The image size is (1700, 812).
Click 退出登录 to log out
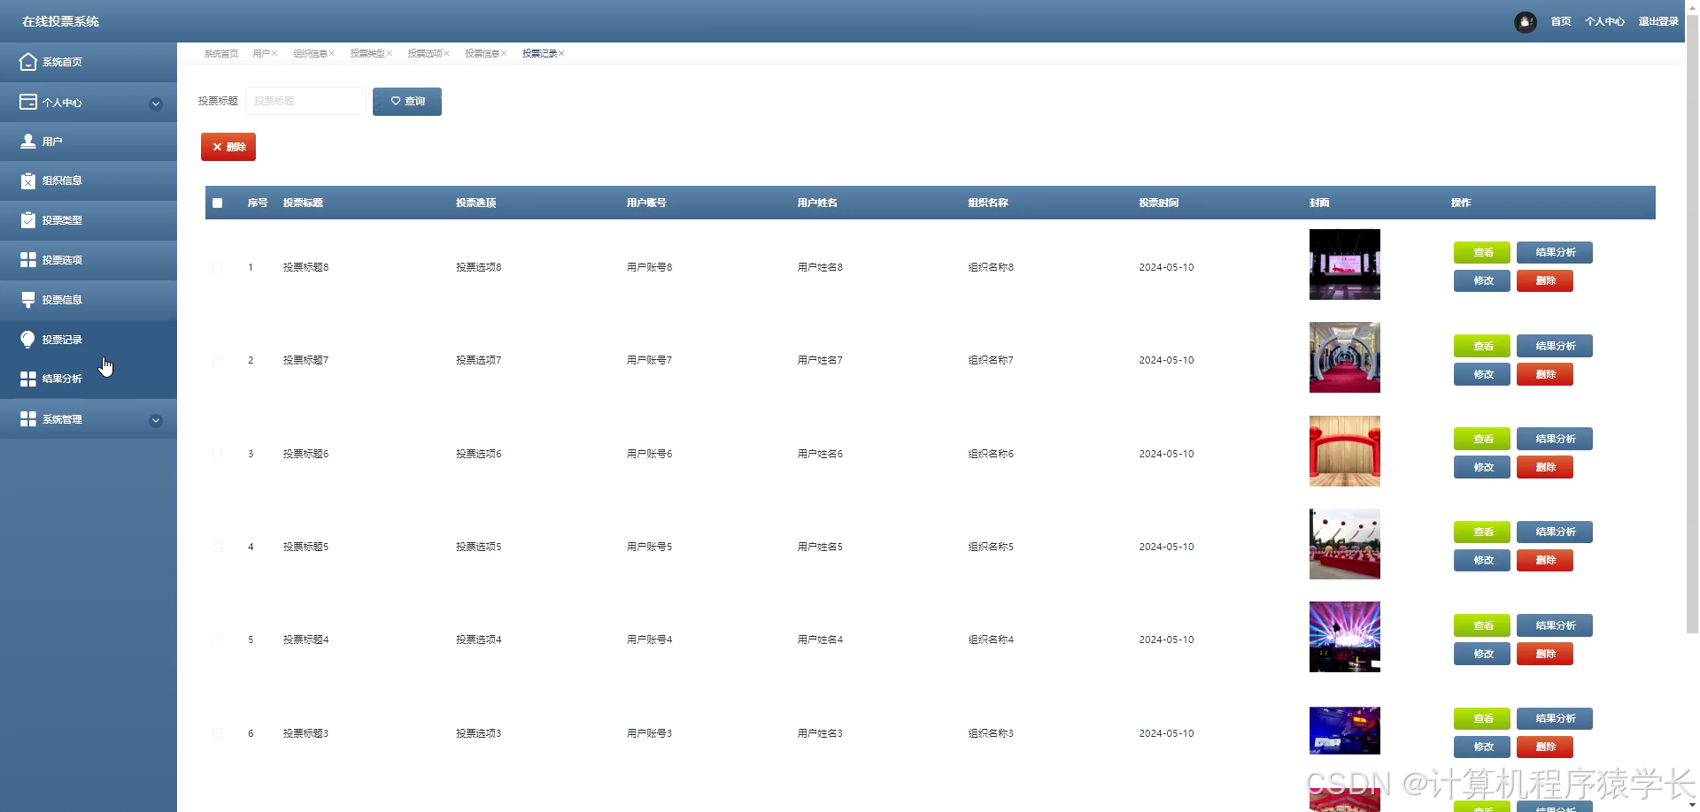[x=1658, y=22]
